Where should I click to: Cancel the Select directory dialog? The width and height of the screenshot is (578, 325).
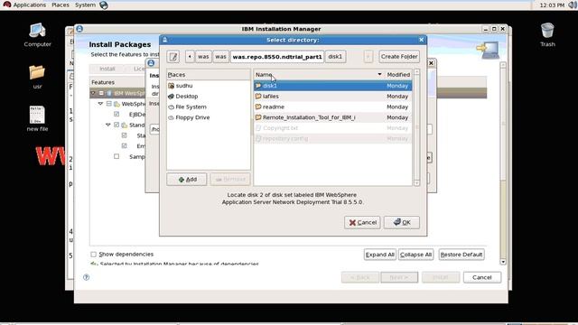pos(362,223)
